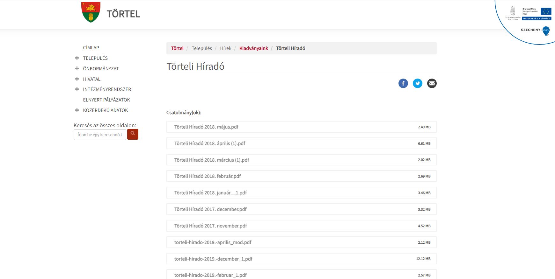Share page on Twitter
The width and height of the screenshot is (555, 279).
[418, 83]
